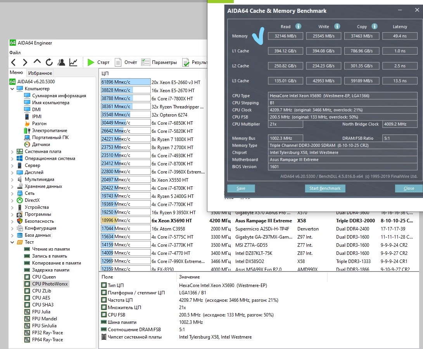The width and height of the screenshot is (423, 349).
Task: Collapse the Тест tree node
Action: click(x=12, y=242)
